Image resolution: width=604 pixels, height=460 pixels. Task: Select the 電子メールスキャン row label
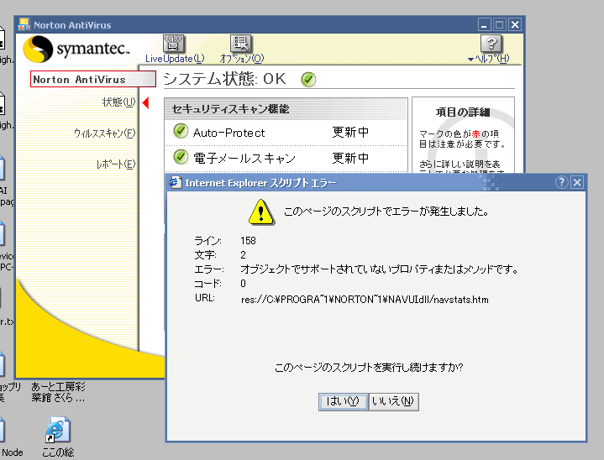[x=244, y=158]
